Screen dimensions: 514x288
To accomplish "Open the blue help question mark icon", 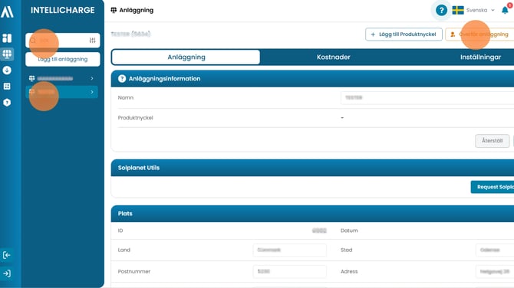I will coord(441,10).
